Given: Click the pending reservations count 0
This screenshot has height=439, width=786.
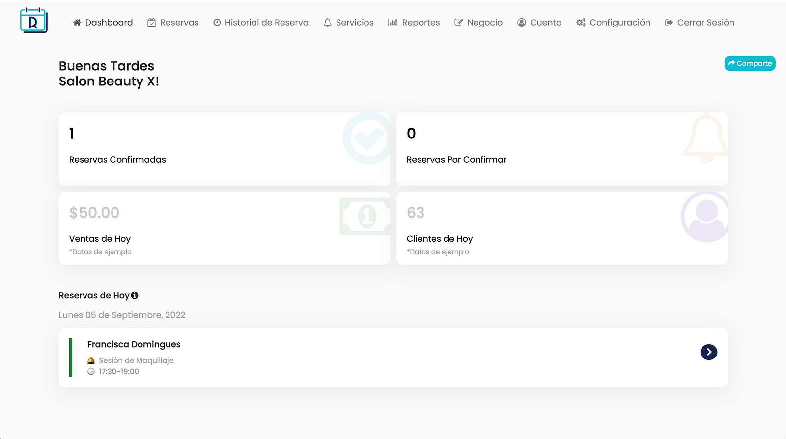Looking at the screenshot, I should [x=411, y=134].
